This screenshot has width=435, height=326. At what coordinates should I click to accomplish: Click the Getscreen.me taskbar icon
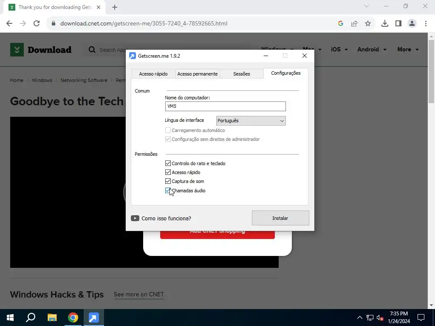coord(94,318)
